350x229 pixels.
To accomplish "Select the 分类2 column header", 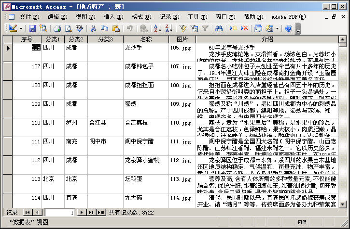I will coord(76,39).
